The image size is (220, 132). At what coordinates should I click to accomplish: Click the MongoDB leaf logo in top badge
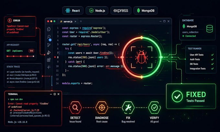pyautogui.click(x=138, y=11)
